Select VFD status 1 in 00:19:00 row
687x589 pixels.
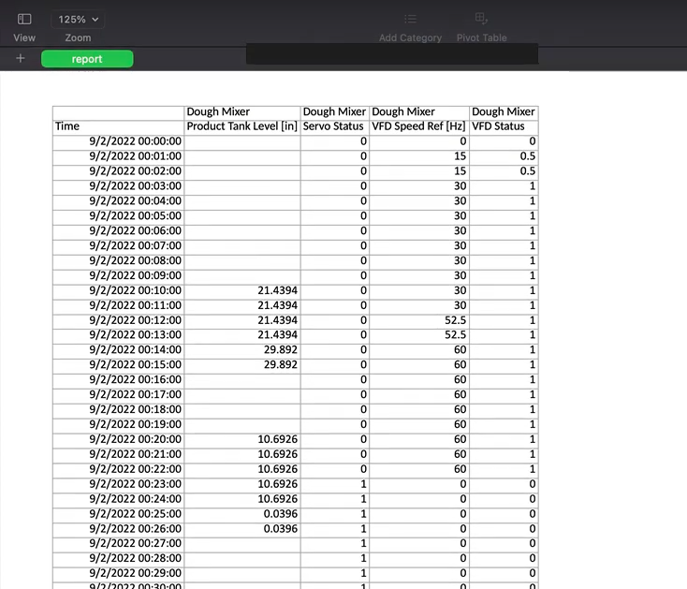(504, 424)
